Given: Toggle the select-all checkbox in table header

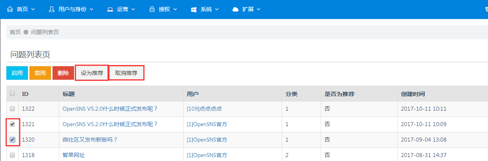Looking at the screenshot, I should [x=12, y=94].
